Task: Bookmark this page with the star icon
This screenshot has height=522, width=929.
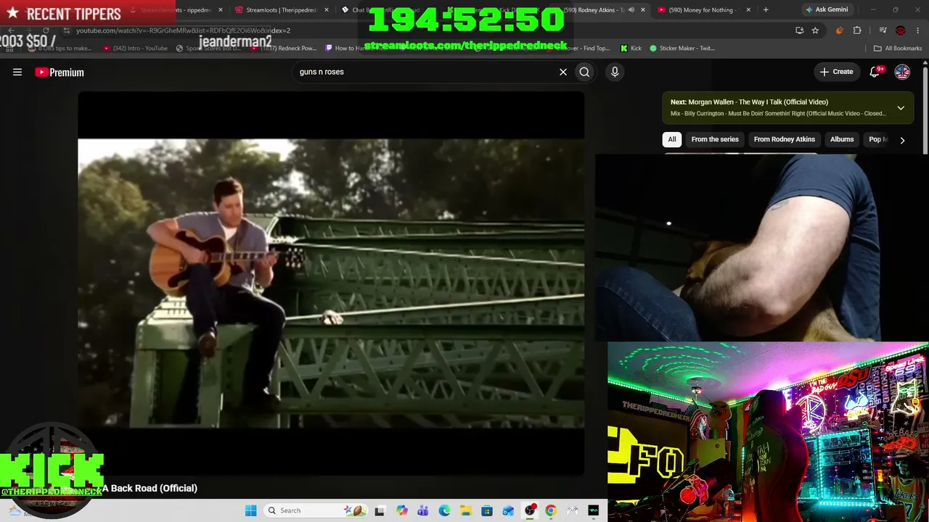Action: pyautogui.click(x=815, y=30)
